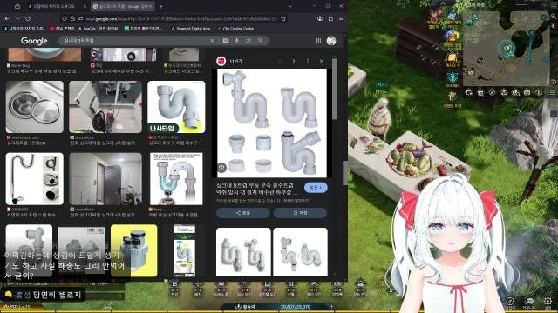Image resolution: width=558 pixels, height=313 pixels.
Task: Open the on-screen keyboard input tool
Action: (x=226, y=41)
